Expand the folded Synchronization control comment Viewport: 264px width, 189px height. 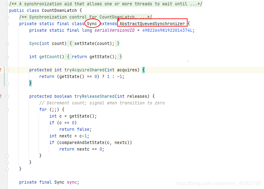(7, 17)
